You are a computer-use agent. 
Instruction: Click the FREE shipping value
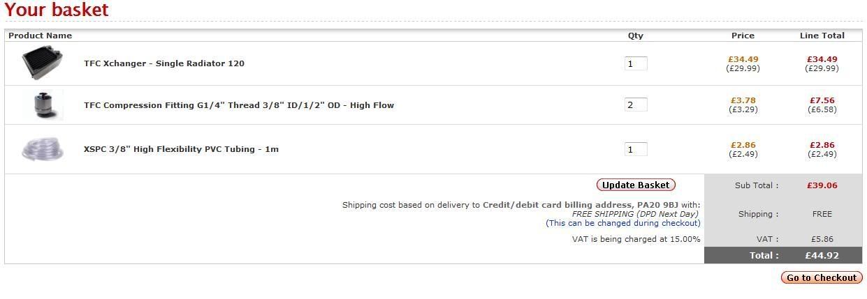point(822,214)
